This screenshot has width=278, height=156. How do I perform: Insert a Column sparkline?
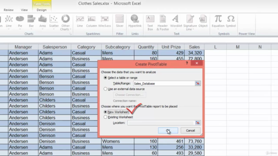(x=92, y=22)
